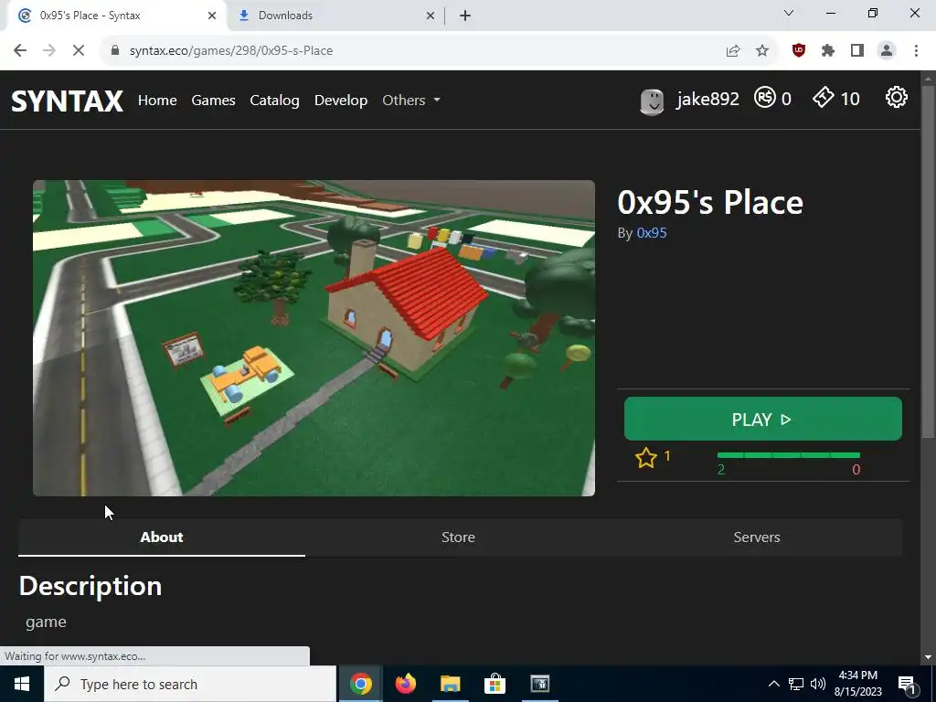Click the taskbar clock and date
The image size is (936, 702).
point(857,684)
